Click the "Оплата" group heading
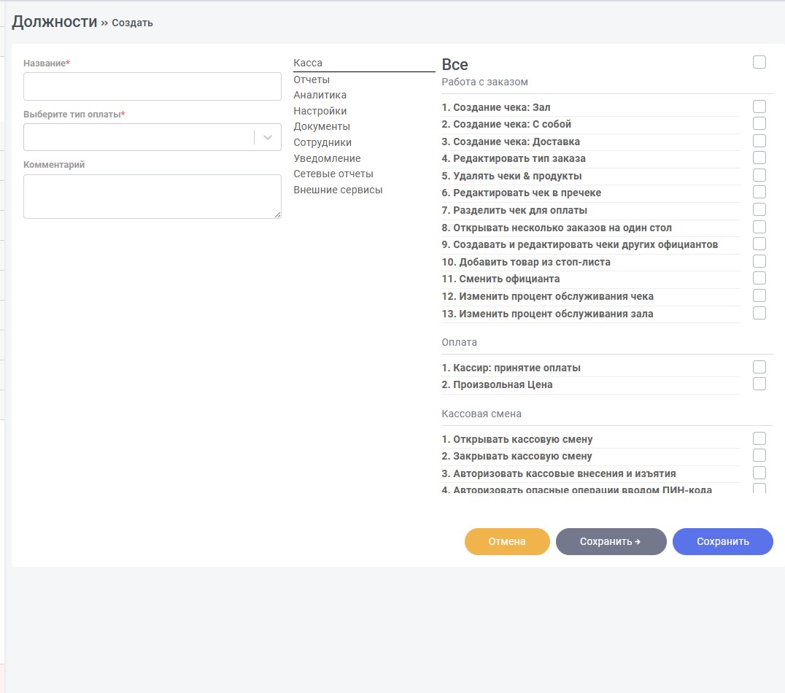Screen dimensions: 785x693 [x=459, y=343]
